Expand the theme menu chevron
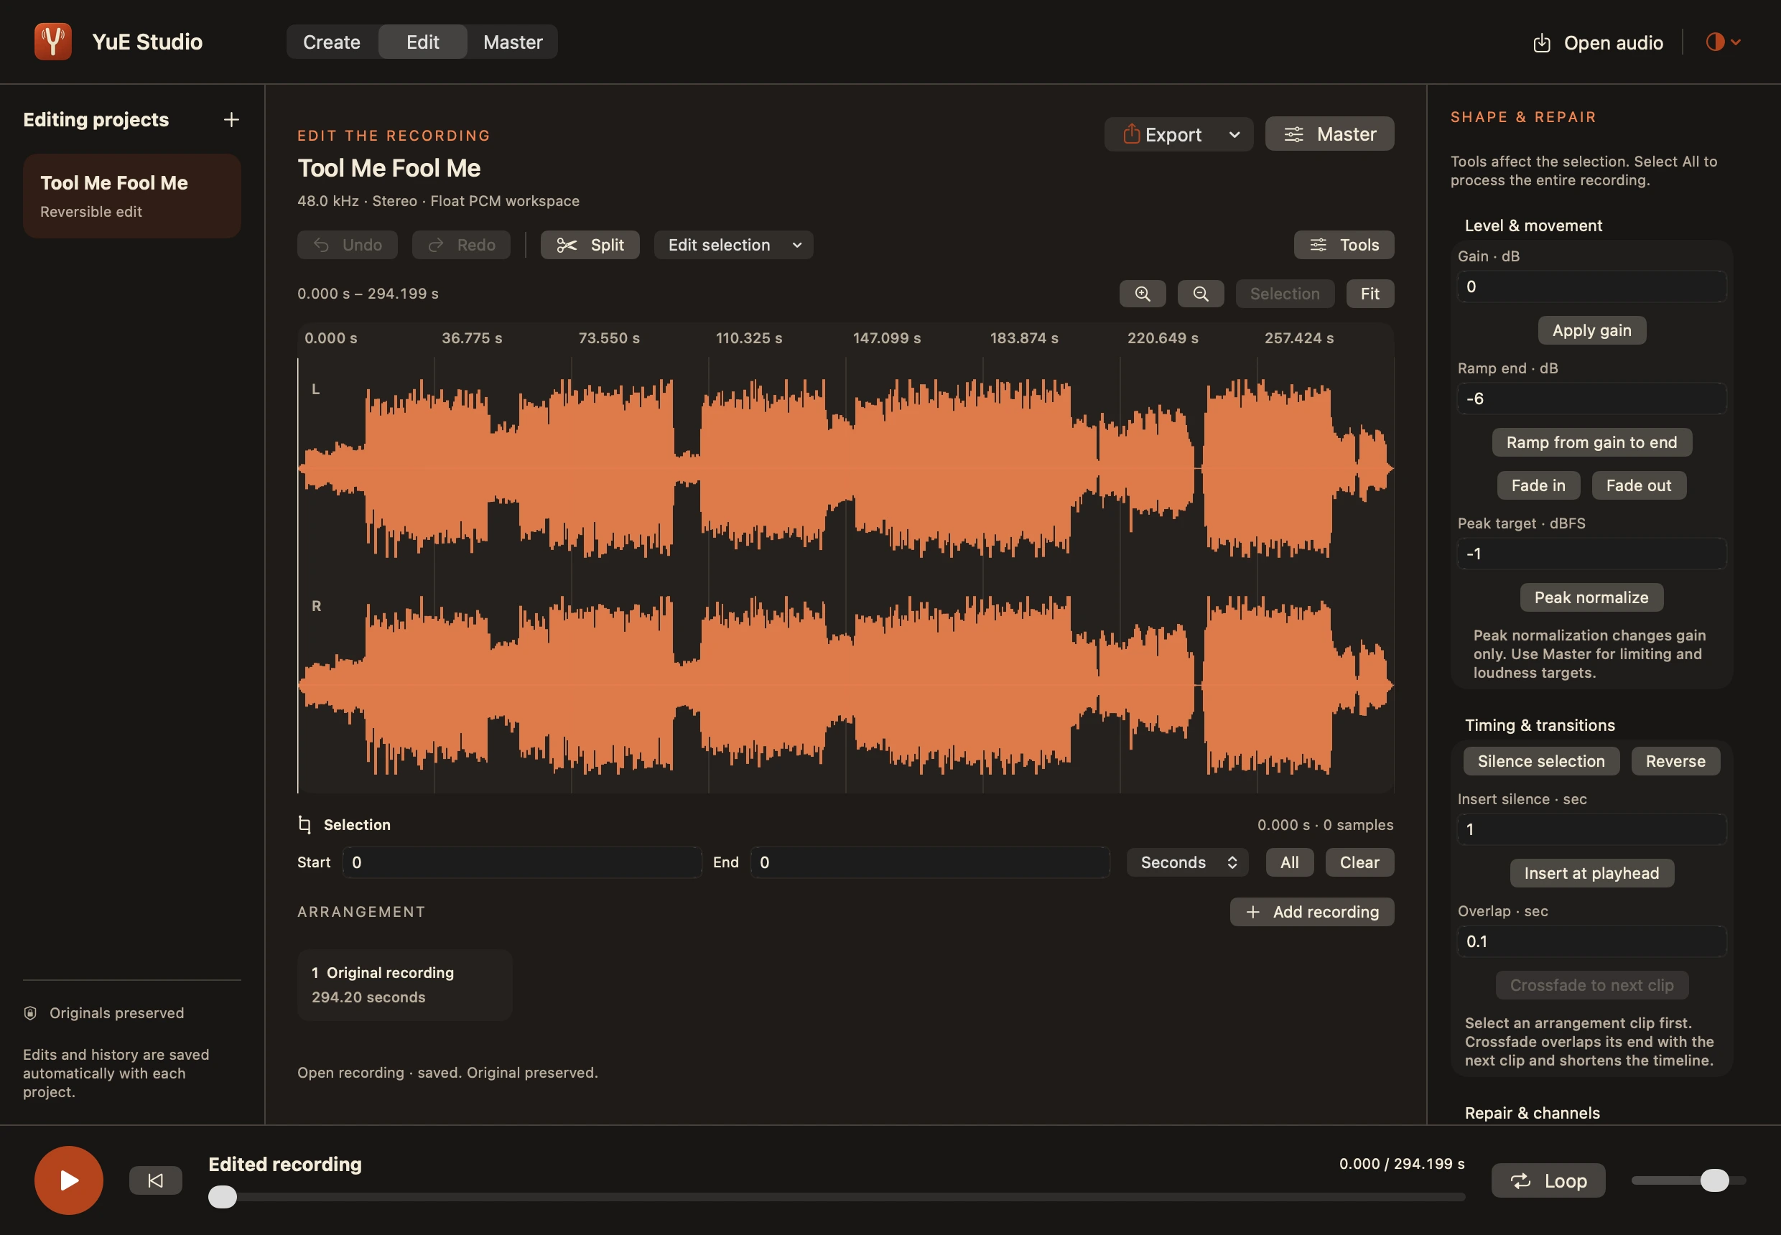This screenshot has width=1781, height=1235. tap(1736, 42)
